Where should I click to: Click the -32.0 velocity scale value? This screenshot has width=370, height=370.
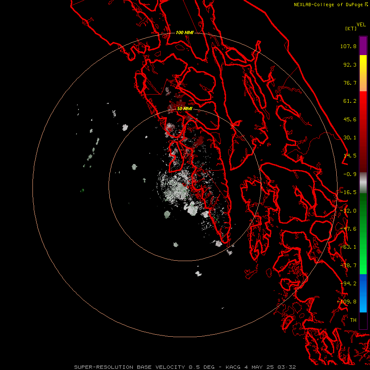[x=348, y=211]
